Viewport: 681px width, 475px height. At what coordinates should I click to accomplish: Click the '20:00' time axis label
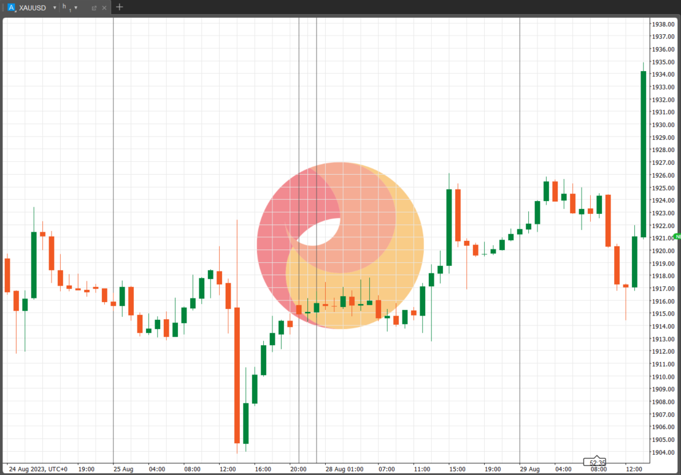(298, 469)
